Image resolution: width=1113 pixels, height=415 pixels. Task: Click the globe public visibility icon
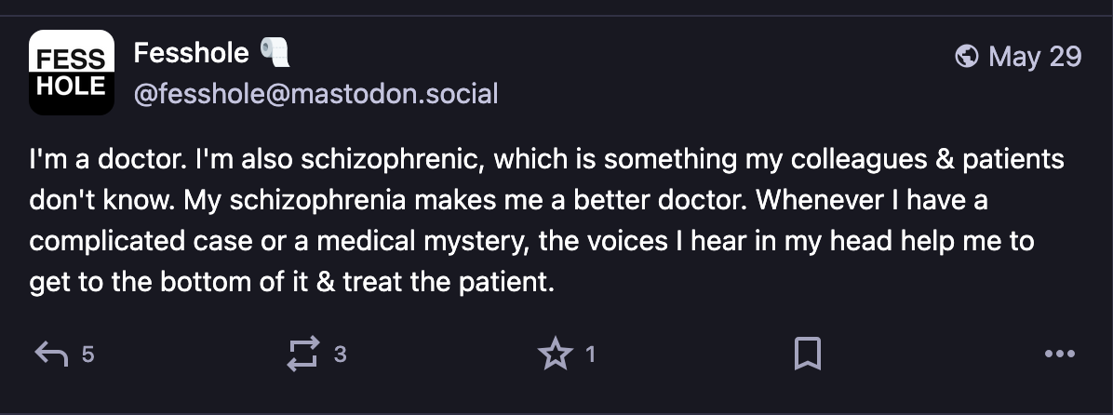967,56
